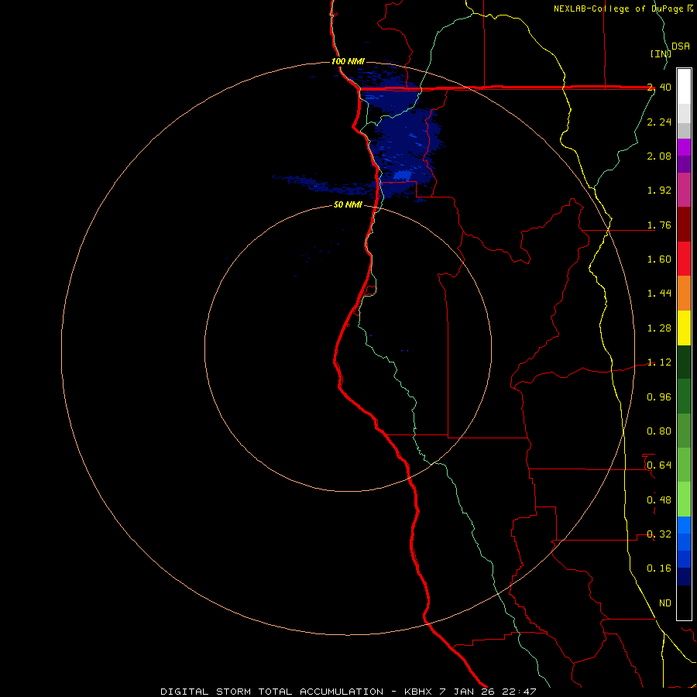Select the white swatch atop the legend

coord(684,86)
